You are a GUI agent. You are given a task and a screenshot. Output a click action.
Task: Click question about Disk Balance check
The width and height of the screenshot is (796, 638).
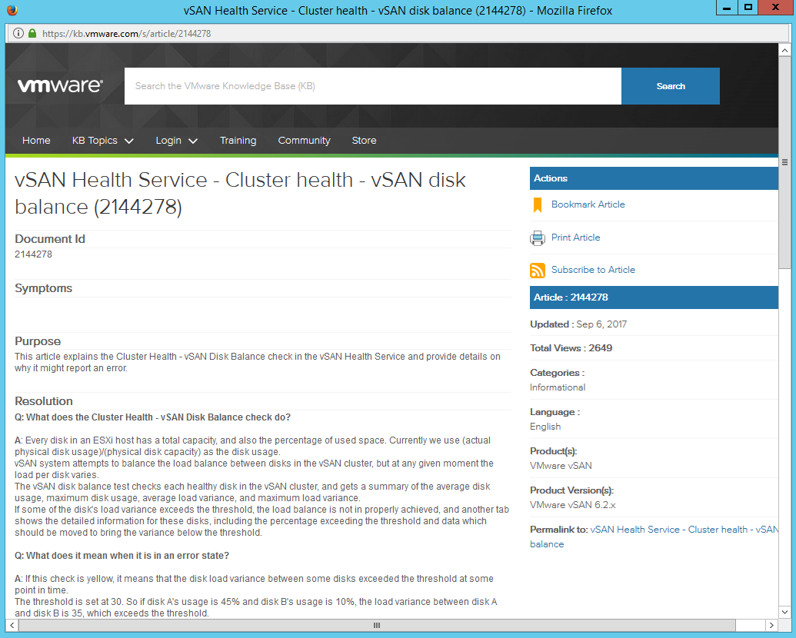pos(153,417)
